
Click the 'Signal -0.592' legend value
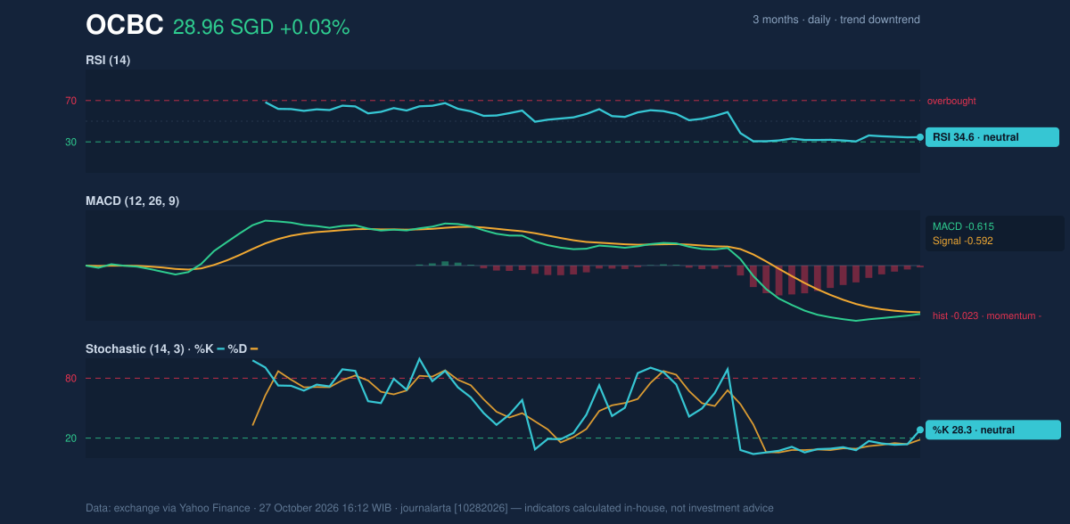tap(963, 241)
